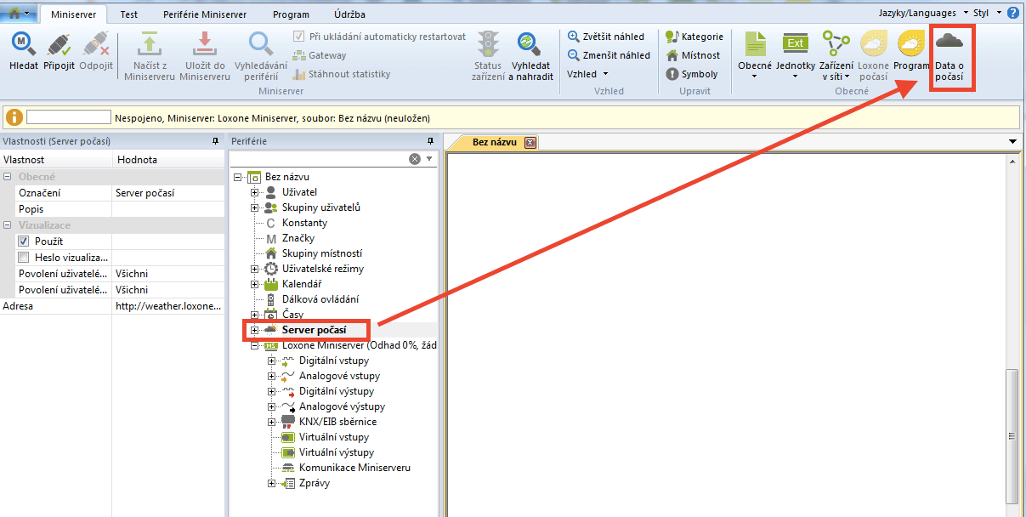Open the Vzhled dropdown menu
The width and height of the screenshot is (1026, 517).
point(587,74)
